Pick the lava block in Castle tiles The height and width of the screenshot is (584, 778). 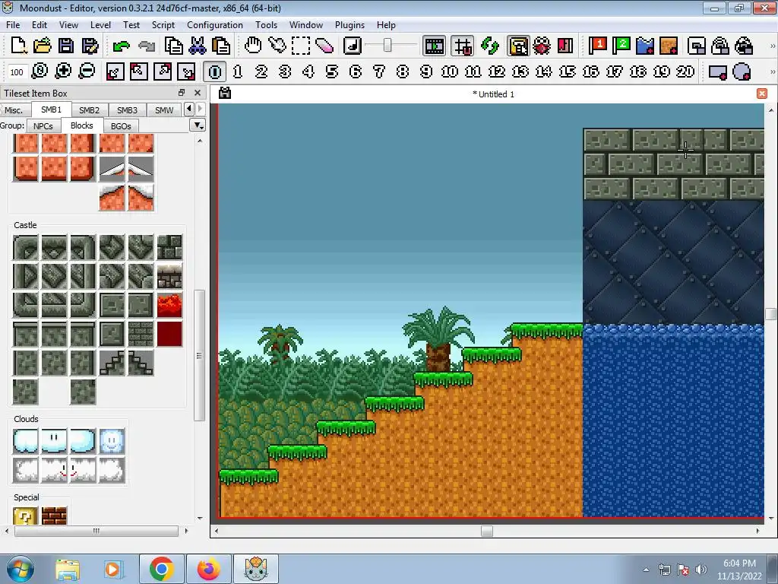point(169,304)
